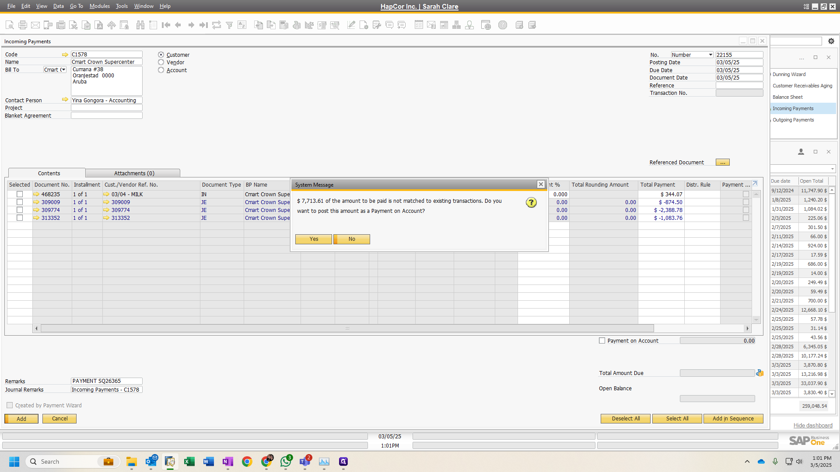840x472 pixels.
Task: Select the Account radio button
Action: 161,70
